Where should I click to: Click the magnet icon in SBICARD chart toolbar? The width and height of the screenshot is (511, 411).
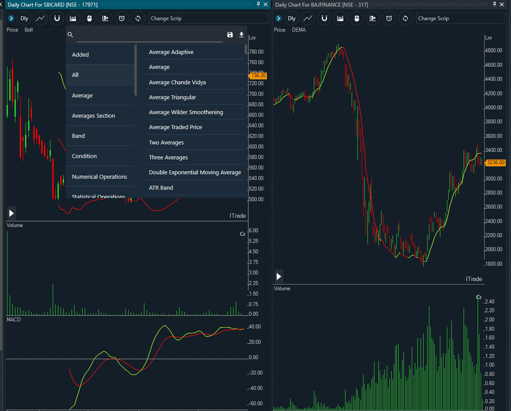[x=57, y=18]
